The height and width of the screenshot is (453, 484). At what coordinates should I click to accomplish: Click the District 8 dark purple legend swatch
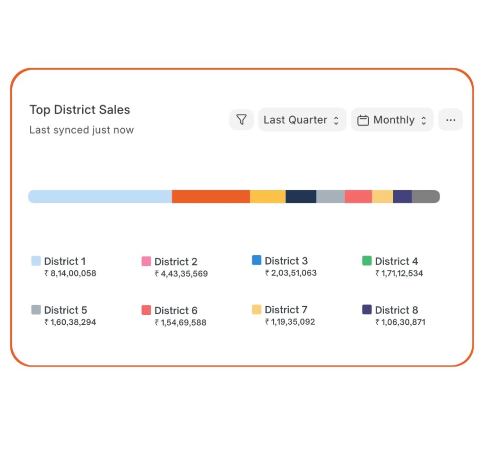(x=366, y=310)
